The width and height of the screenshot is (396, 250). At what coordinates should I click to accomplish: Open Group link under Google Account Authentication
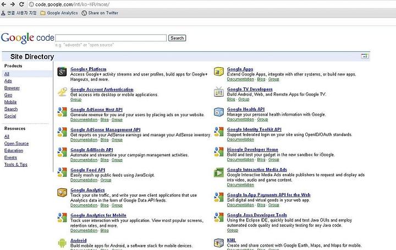76,100
